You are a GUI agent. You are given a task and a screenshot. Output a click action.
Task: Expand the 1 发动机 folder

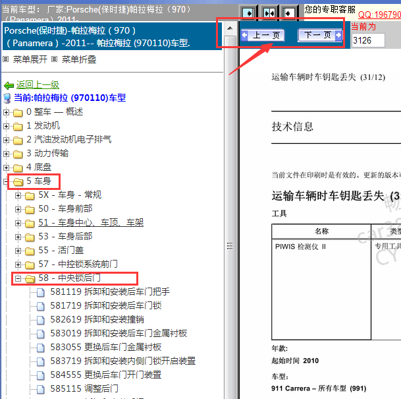point(6,126)
